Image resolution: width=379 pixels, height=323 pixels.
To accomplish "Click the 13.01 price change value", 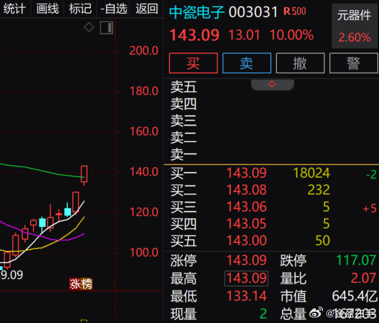I will (x=244, y=35).
